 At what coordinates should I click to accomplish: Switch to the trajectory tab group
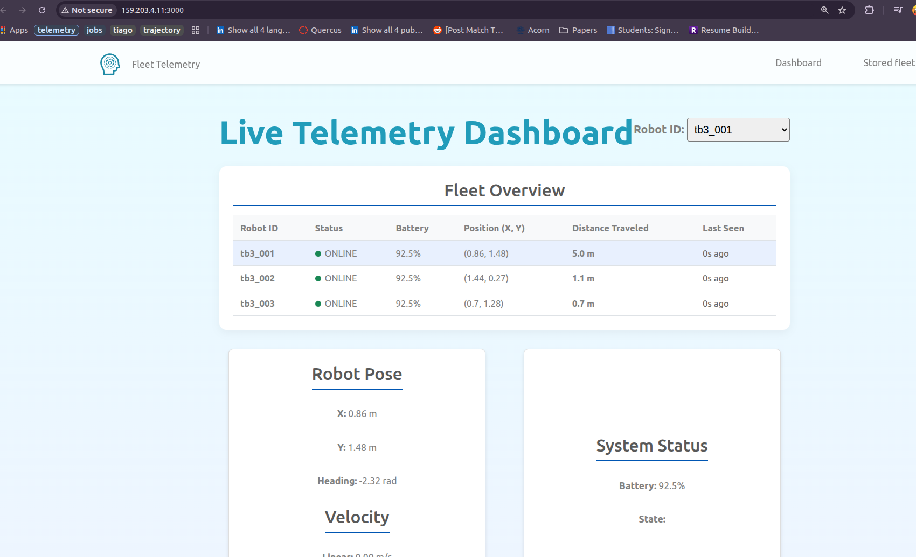(162, 30)
